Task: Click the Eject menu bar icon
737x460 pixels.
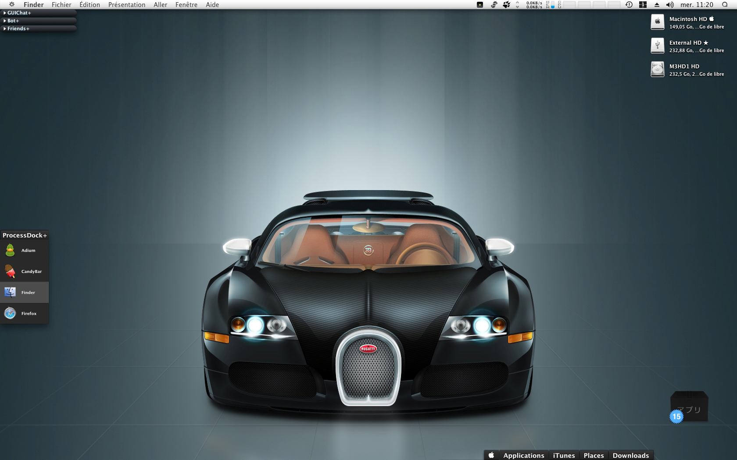Action: pos(657,5)
